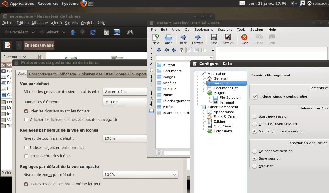Enable 'Afficher les fichiers cachés et ceux de sauvegarde'
This screenshot has height=193, width=329.
[x=26, y=120]
